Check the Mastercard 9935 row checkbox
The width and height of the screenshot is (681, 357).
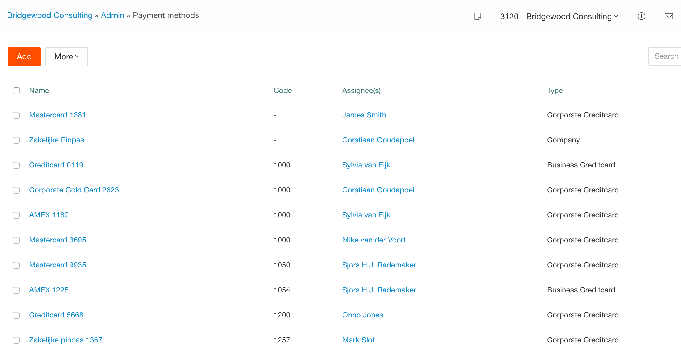[x=16, y=265]
